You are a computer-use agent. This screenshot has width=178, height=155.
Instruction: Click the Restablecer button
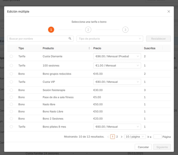click(x=158, y=39)
